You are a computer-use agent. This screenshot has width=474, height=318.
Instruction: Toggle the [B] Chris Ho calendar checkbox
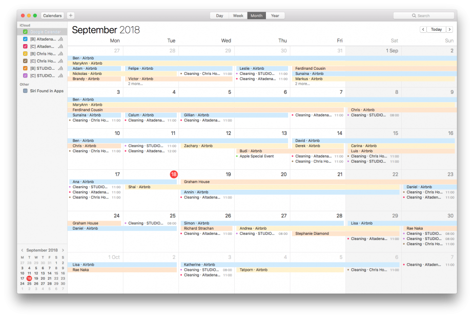tap(26, 53)
